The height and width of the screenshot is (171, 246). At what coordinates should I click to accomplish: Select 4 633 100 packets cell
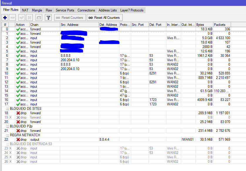pos(222,38)
